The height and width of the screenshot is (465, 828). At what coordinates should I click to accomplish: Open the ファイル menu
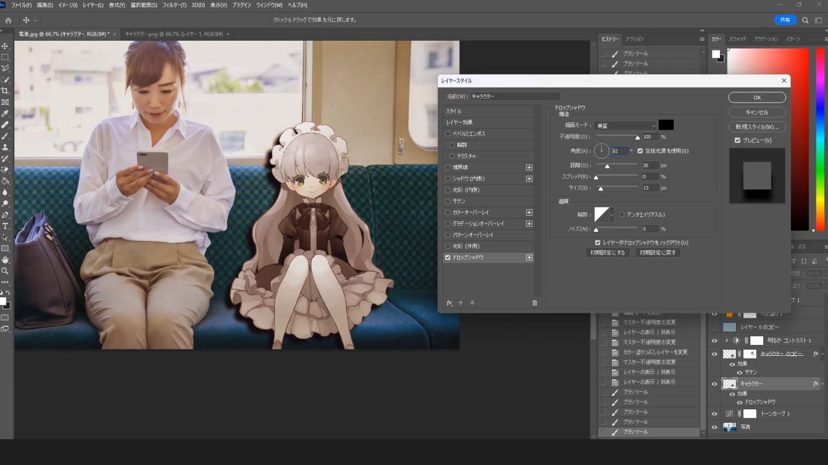[x=21, y=5]
